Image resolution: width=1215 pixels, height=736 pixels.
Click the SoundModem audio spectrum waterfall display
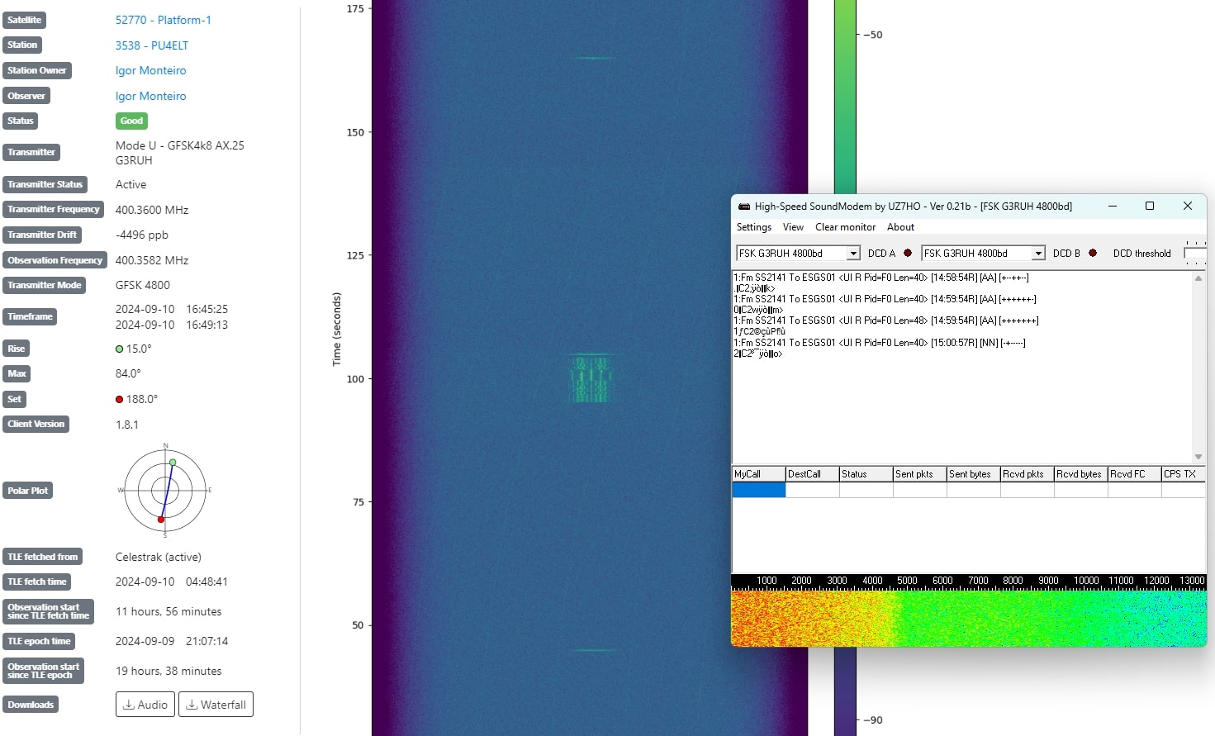pyautogui.click(x=969, y=618)
